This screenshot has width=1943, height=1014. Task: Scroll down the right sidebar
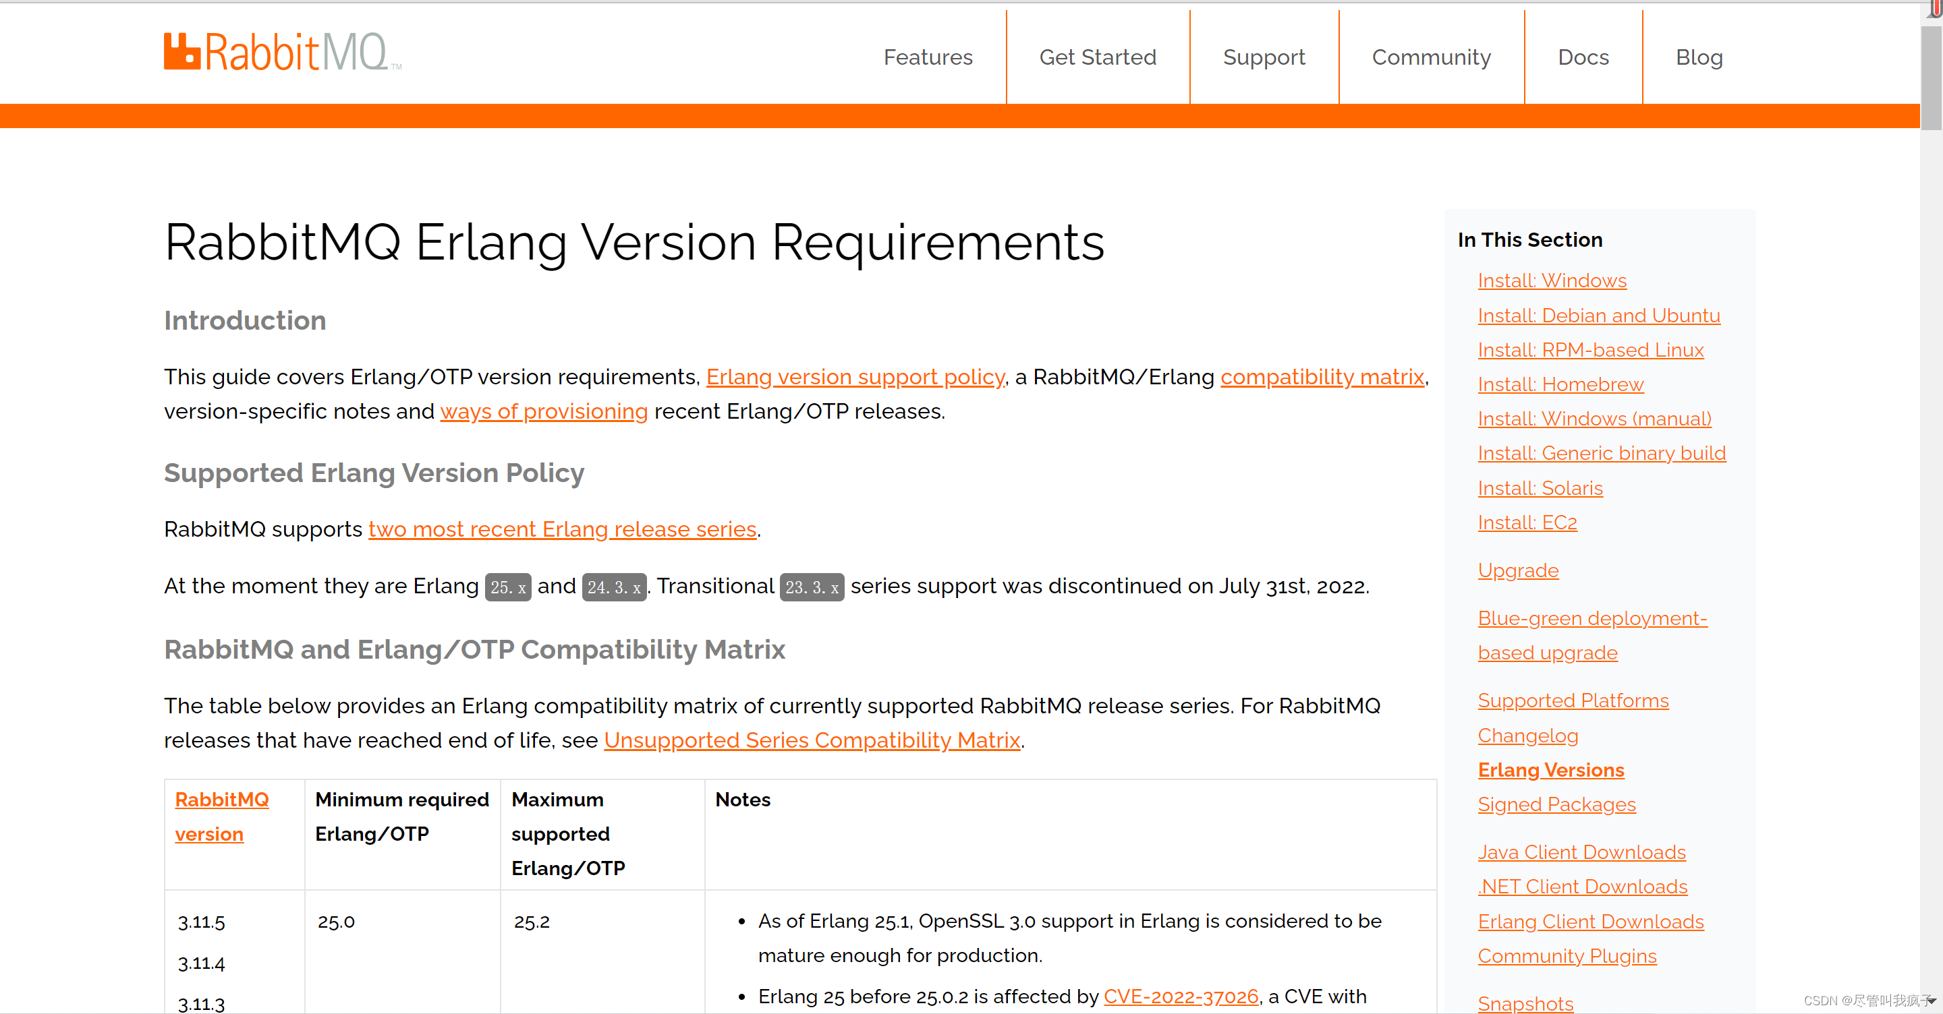pos(1933,1005)
